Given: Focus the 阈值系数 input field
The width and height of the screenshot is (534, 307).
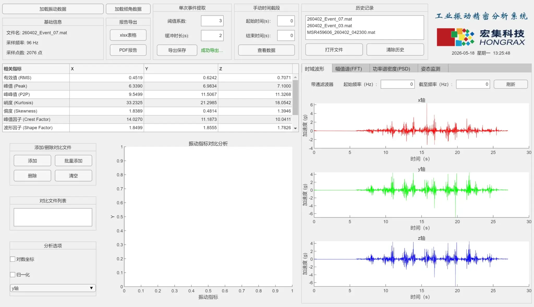Looking at the screenshot, I should point(212,21).
